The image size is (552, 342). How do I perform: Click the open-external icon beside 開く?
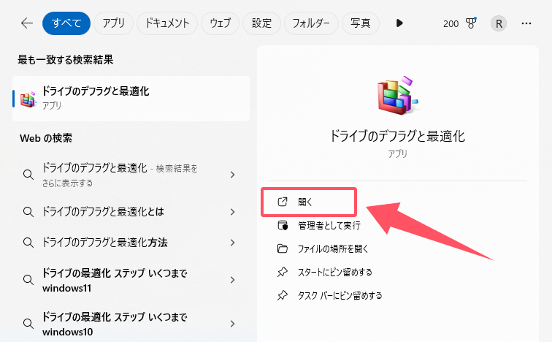pos(283,202)
